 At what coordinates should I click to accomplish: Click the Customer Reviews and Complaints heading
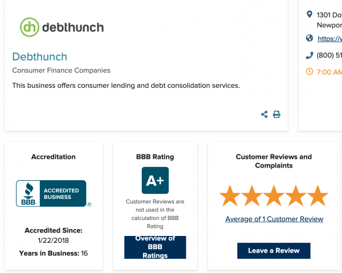coord(274,161)
